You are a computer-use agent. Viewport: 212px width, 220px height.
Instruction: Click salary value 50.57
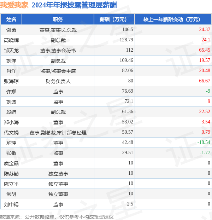[128, 132]
